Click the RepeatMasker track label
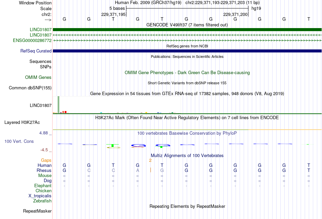The height and width of the screenshot is (219, 322). tap(37, 211)
